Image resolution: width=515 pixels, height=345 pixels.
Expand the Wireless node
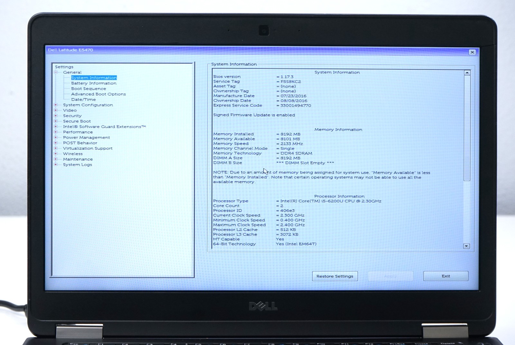tap(56, 154)
